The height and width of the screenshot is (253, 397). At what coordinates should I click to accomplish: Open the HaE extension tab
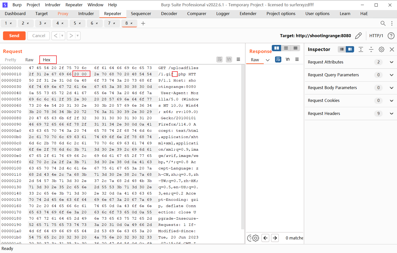pos(364,14)
